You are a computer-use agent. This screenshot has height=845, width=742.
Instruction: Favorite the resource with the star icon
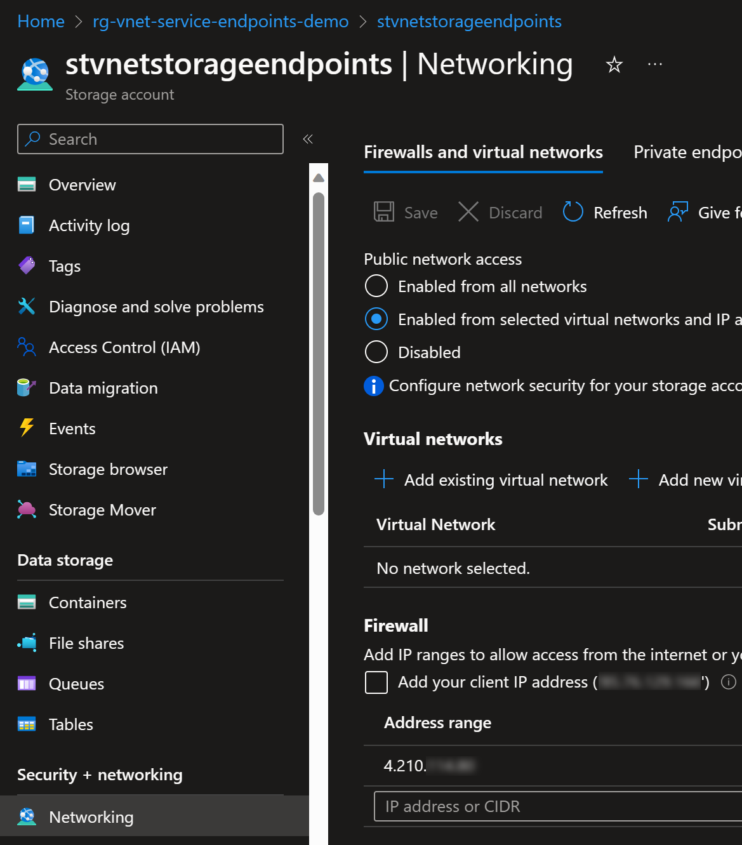coord(614,64)
